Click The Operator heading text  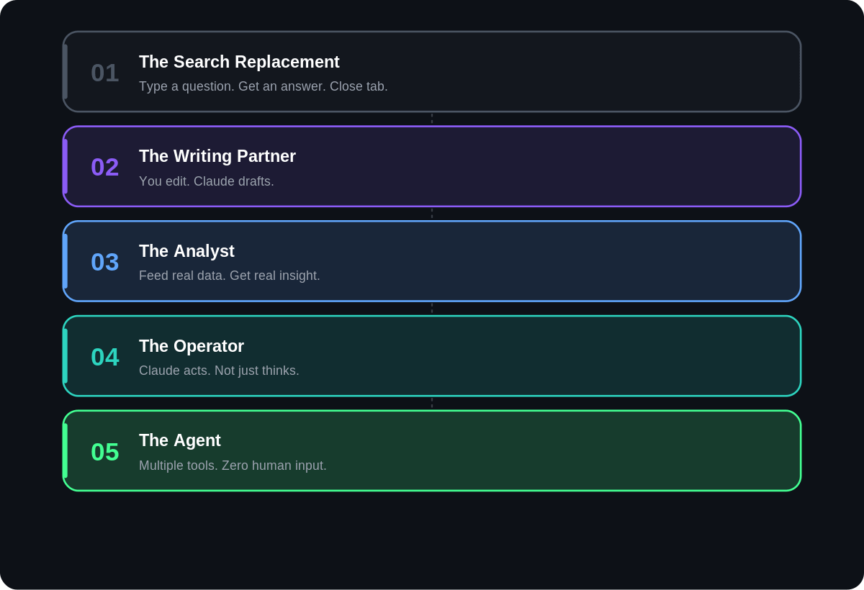pyautogui.click(x=192, y=346)
